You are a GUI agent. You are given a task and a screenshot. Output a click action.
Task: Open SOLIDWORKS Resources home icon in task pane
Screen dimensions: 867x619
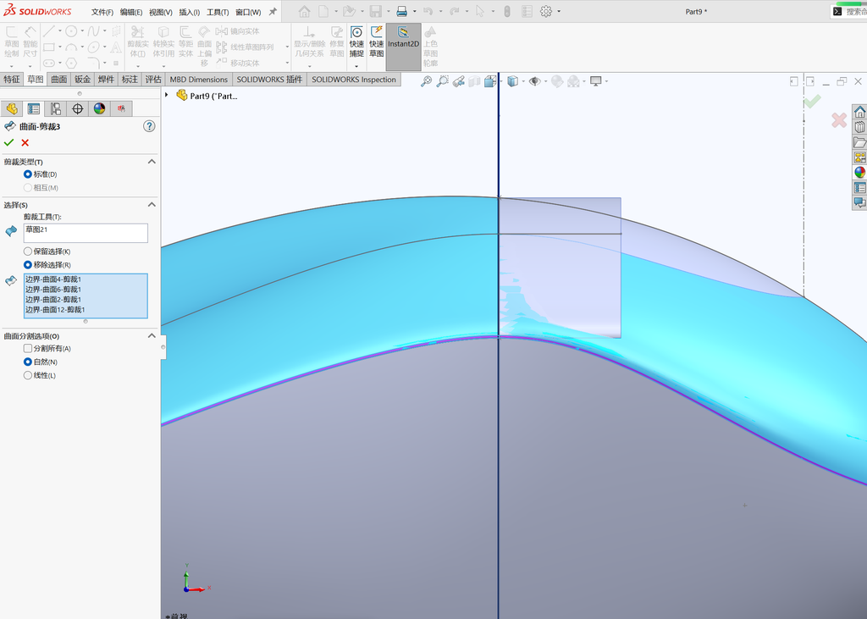(860, 113)
